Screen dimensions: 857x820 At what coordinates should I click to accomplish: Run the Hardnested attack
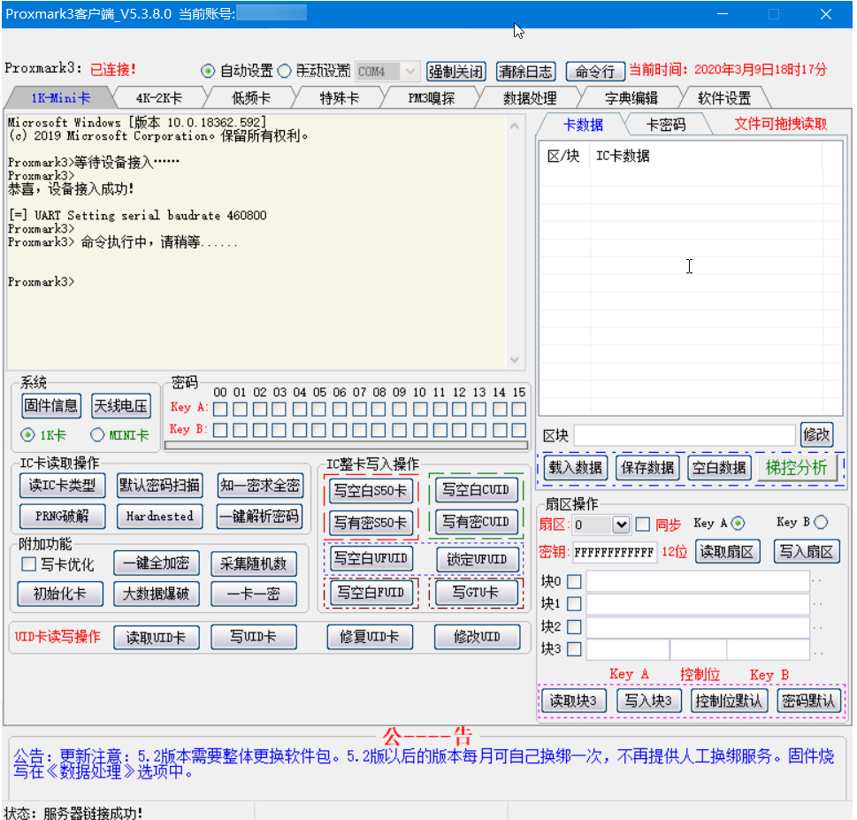159,517
